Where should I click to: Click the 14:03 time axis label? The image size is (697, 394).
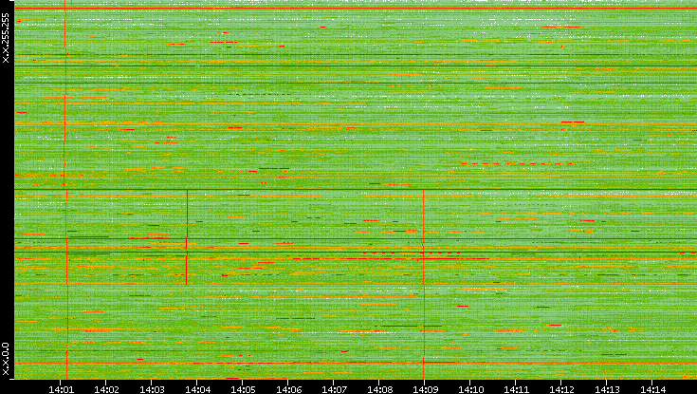pos(152,389)
